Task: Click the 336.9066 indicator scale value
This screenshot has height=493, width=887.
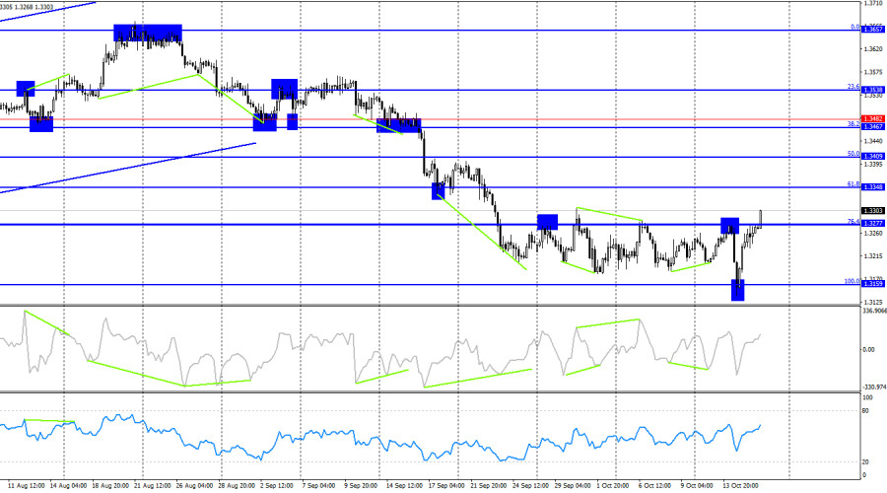Action: tap(874, 311)
